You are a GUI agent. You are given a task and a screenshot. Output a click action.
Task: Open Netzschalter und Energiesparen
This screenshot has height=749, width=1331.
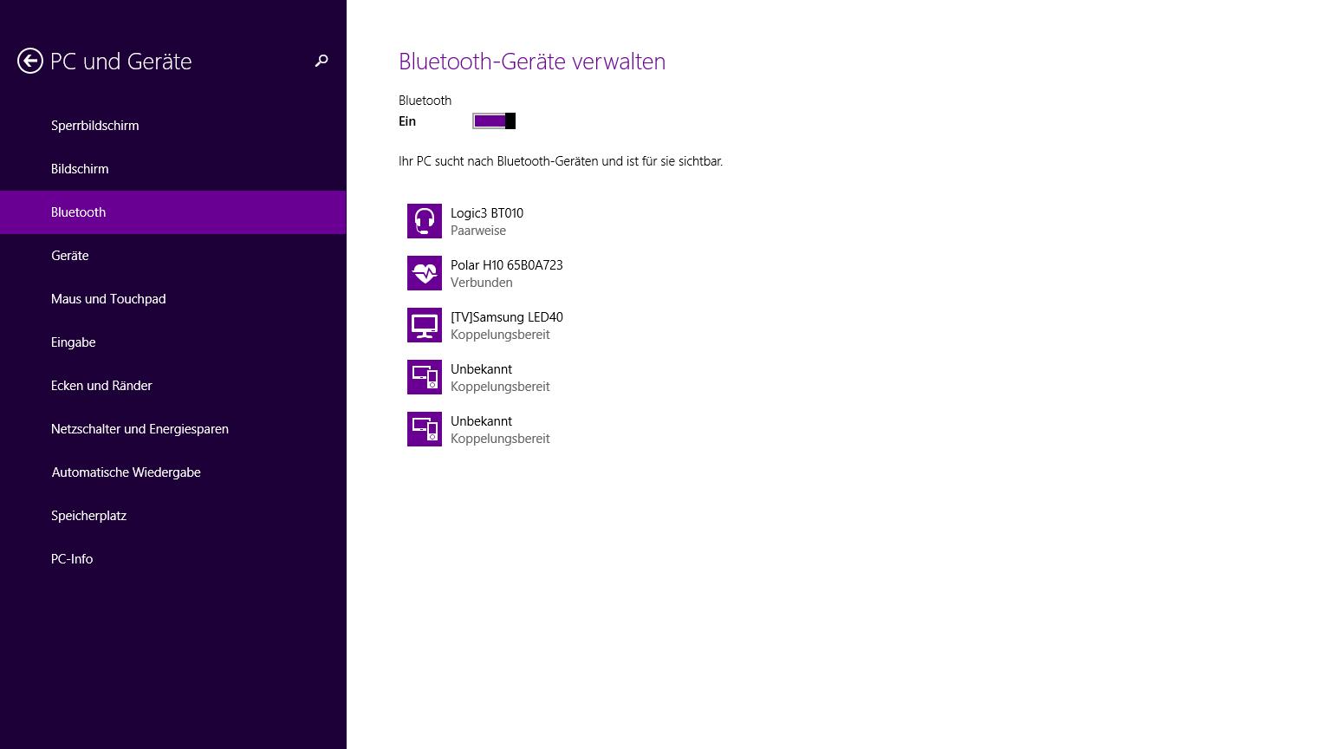click(173, 429)
